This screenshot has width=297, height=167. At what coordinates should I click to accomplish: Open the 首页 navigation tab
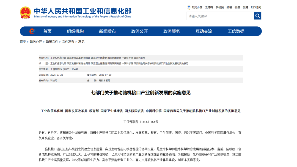click(47, 31)
